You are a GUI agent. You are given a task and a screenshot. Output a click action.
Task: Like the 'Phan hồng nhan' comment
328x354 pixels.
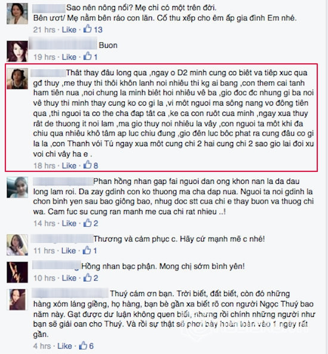click(69, 223)
